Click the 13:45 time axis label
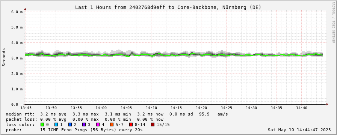337x135 pixels. pyautogui.click(x=26, y=108)
